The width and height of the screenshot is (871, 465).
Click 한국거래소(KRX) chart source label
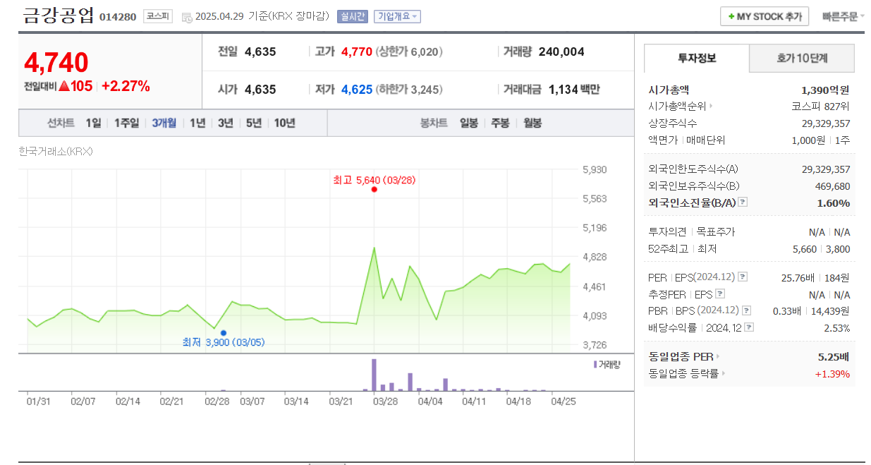point(56,151)
